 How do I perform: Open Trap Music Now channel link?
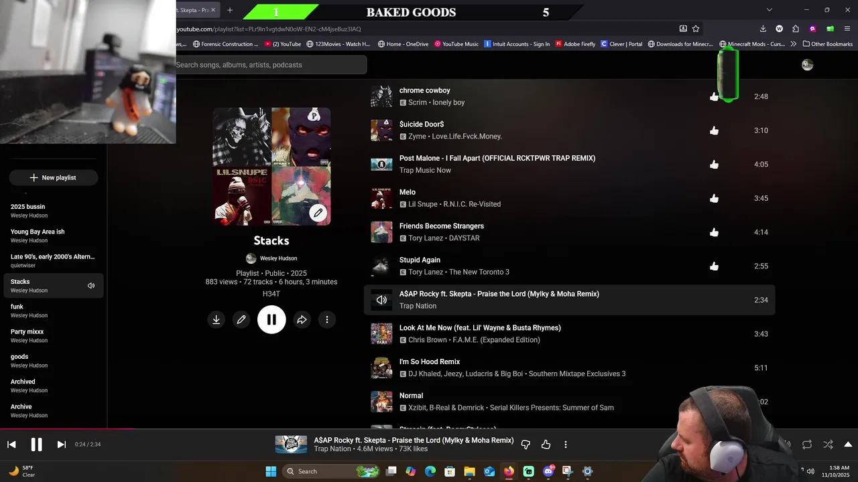tap(425, 170)
